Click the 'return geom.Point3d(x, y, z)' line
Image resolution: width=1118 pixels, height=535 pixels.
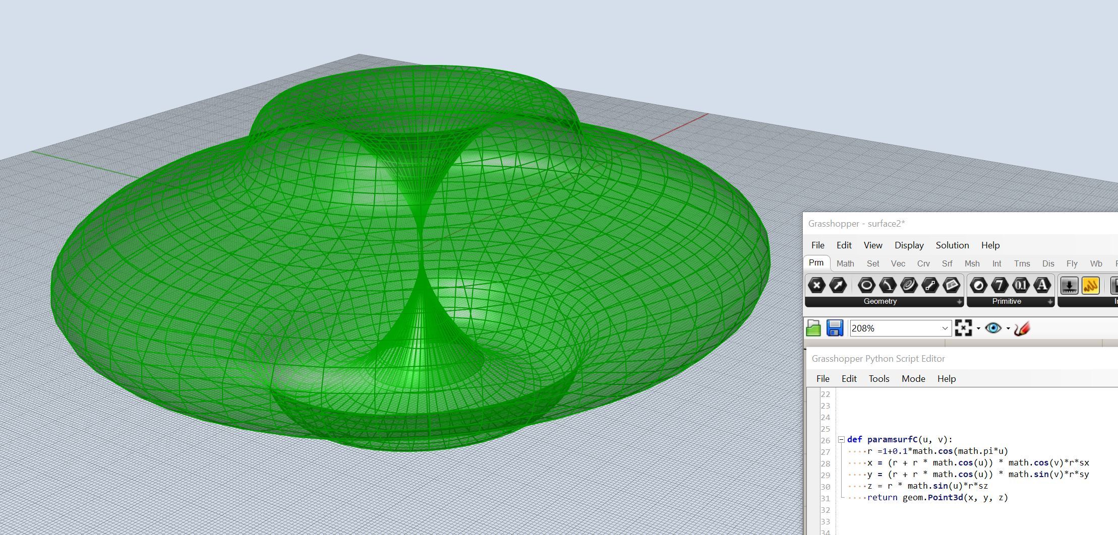(x=938, y=498)
